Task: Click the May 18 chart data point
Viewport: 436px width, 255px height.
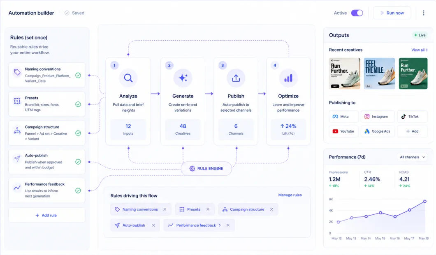Action: pos(425,201)
